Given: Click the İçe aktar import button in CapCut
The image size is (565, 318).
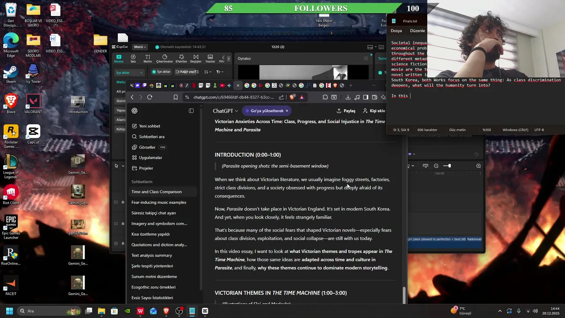Looking at the screenshot, I should [x=161, y=72].
